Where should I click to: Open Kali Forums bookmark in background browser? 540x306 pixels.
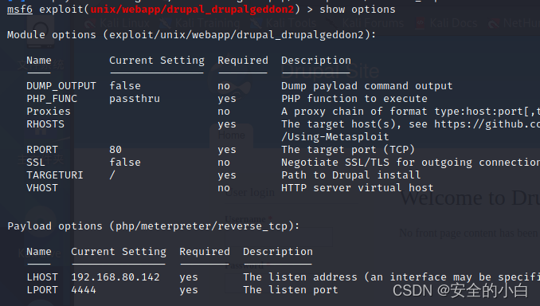[x=365, y=23]
